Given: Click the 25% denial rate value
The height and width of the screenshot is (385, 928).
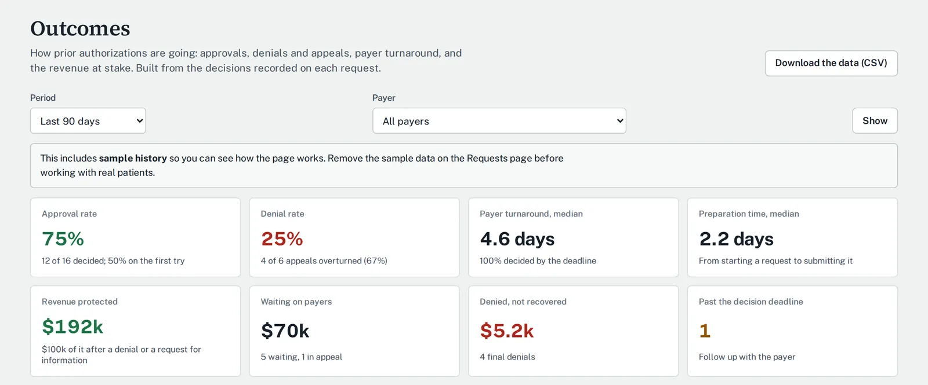Looking at the screenshot, I should (x=282, y=239).
